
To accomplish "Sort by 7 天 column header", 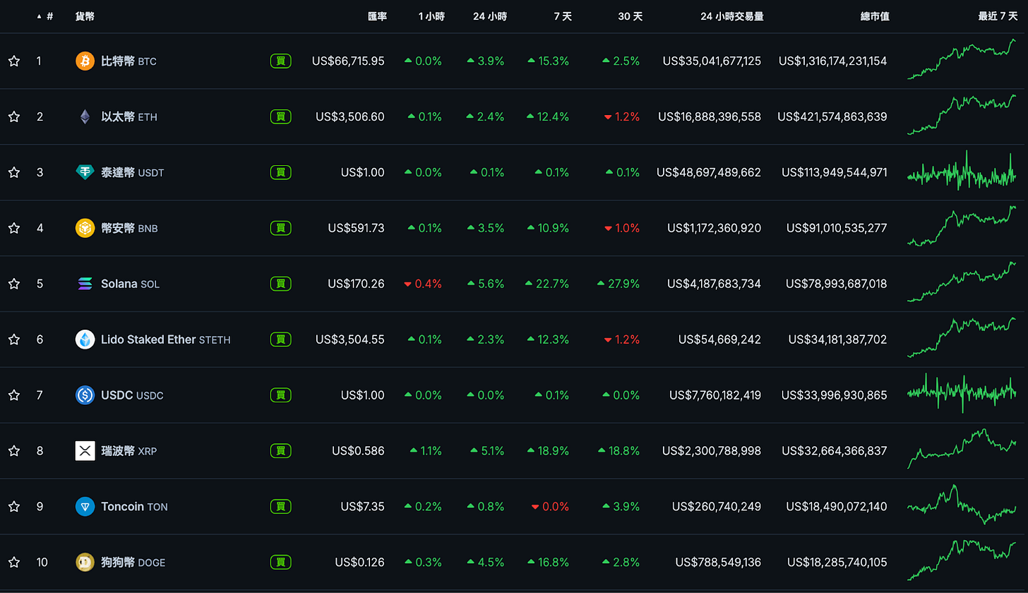I will (563, 16).
